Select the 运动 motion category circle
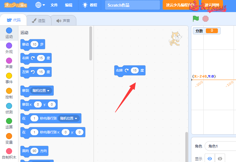Screen dimensions: 236x162 tap(9, 30)
